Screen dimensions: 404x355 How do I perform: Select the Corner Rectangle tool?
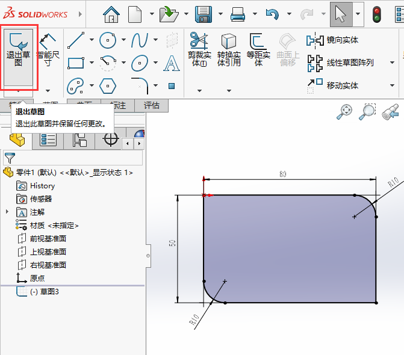(x=76, y=63)
